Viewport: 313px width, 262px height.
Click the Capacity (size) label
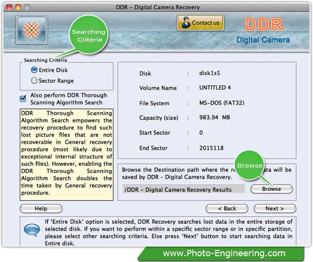pos(159,118)
